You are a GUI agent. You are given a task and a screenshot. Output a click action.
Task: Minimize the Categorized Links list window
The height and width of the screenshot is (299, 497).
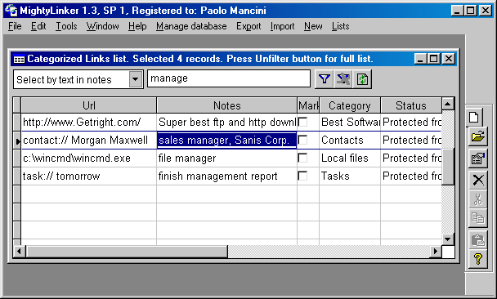click(x=420, y=59)
